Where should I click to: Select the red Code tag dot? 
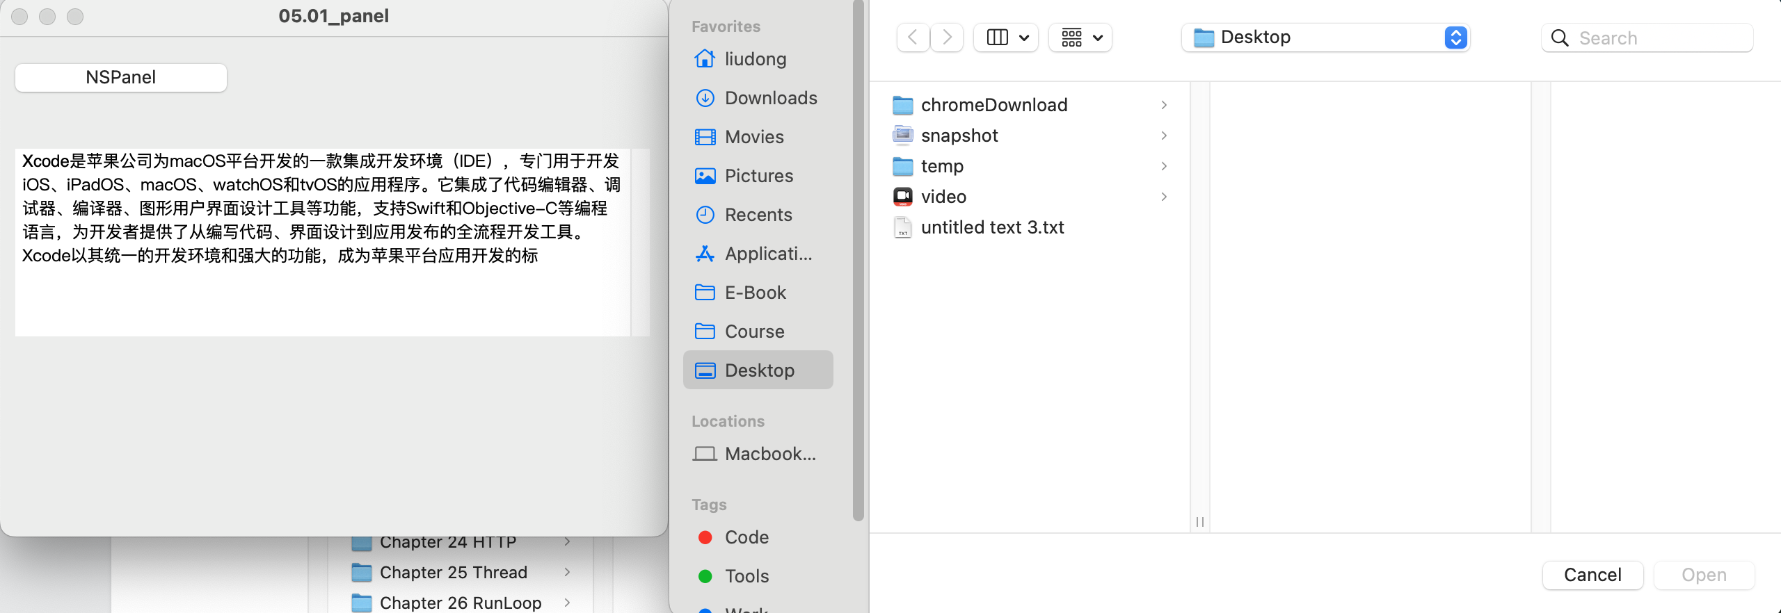pyautogui.click(x=705, y=537)
